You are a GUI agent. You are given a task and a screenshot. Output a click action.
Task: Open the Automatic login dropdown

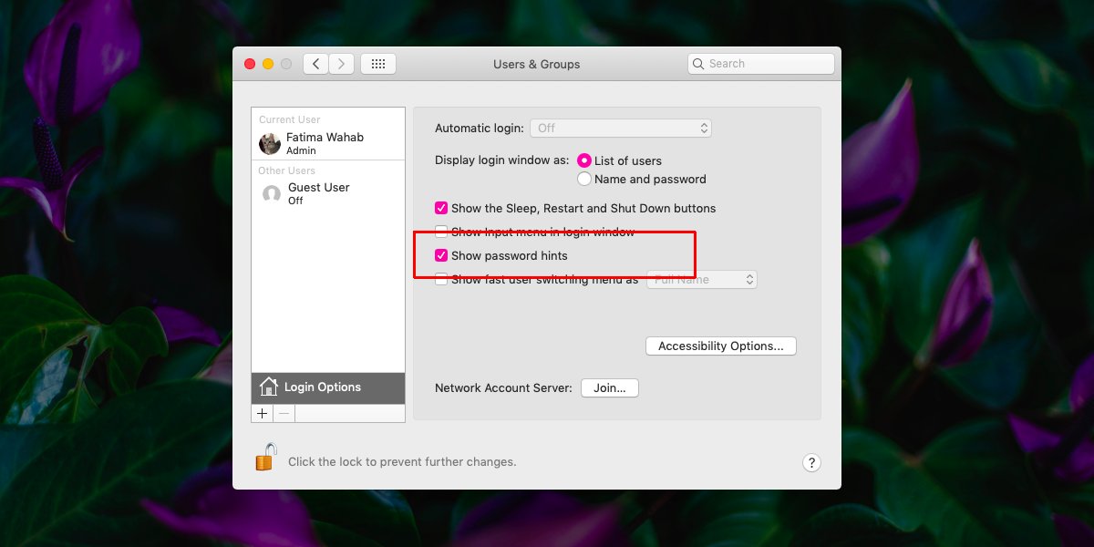tap(621, 128)
